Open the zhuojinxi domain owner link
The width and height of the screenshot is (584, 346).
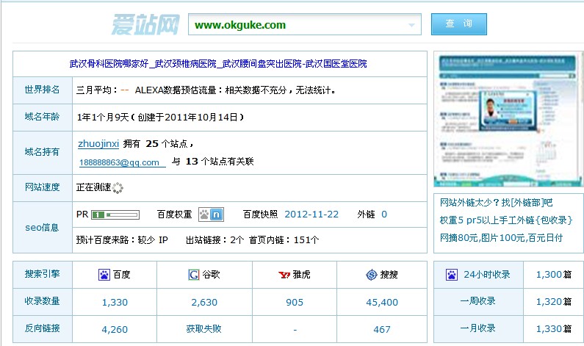[98, 143]
